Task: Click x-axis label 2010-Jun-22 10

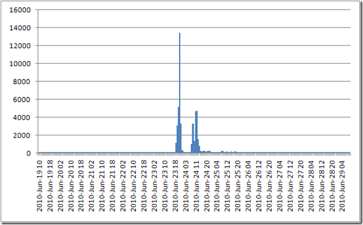Action: point(133,186)
